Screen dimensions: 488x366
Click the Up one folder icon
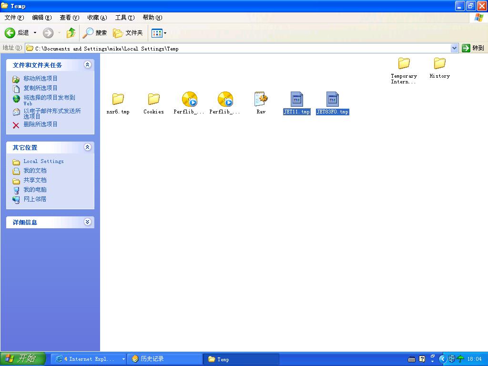tap(71, 33)
